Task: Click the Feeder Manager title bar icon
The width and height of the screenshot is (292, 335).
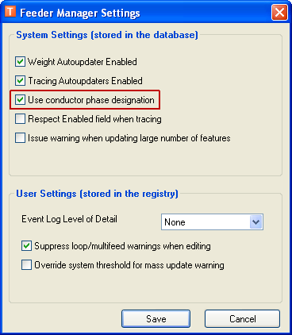Action: (10, 11)
